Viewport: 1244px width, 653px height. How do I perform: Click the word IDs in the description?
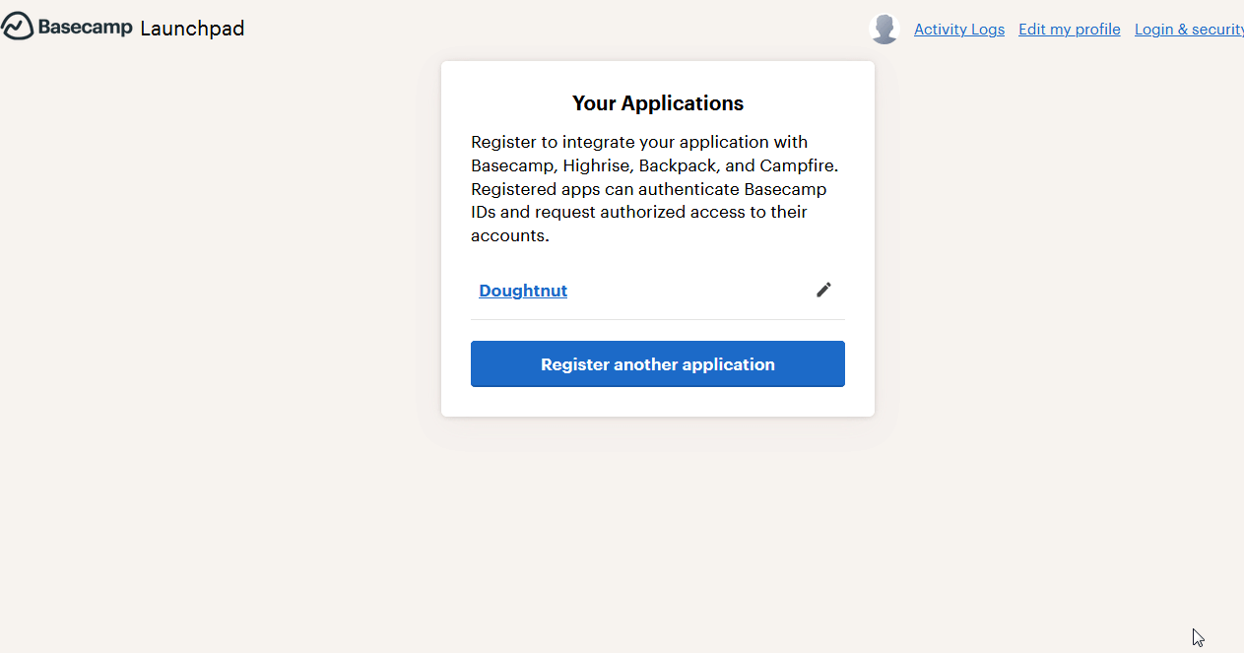coord(483,212)
